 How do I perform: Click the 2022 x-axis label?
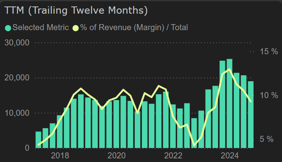pyautogui.click(x=173, y=156)
